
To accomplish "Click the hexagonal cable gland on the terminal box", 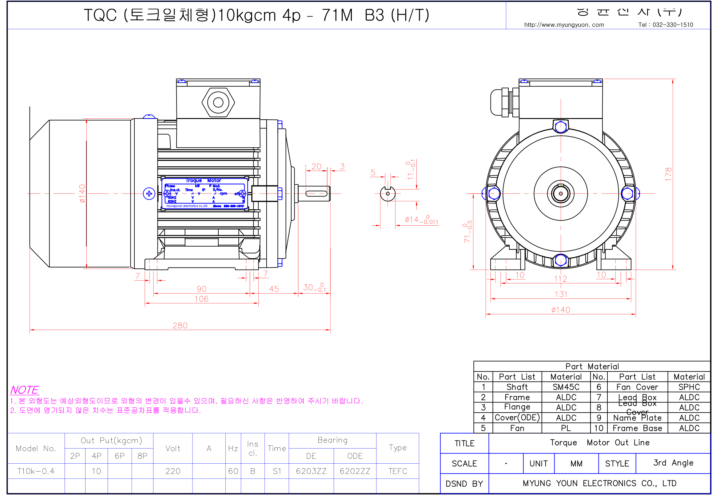I will [218, 102].
